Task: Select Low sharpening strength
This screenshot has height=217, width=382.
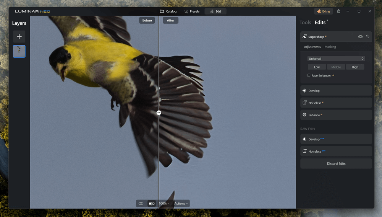Action: [317, 67]
